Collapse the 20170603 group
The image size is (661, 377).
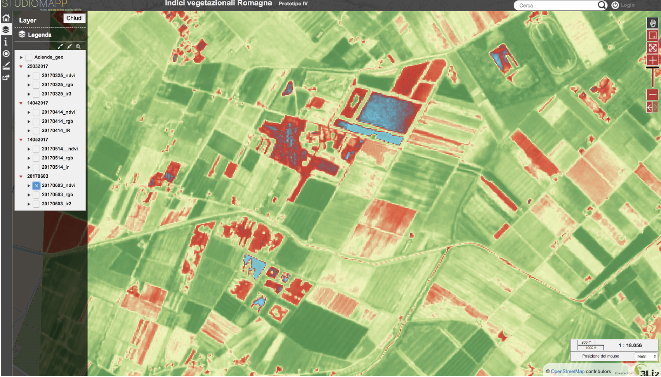point(21,177)
